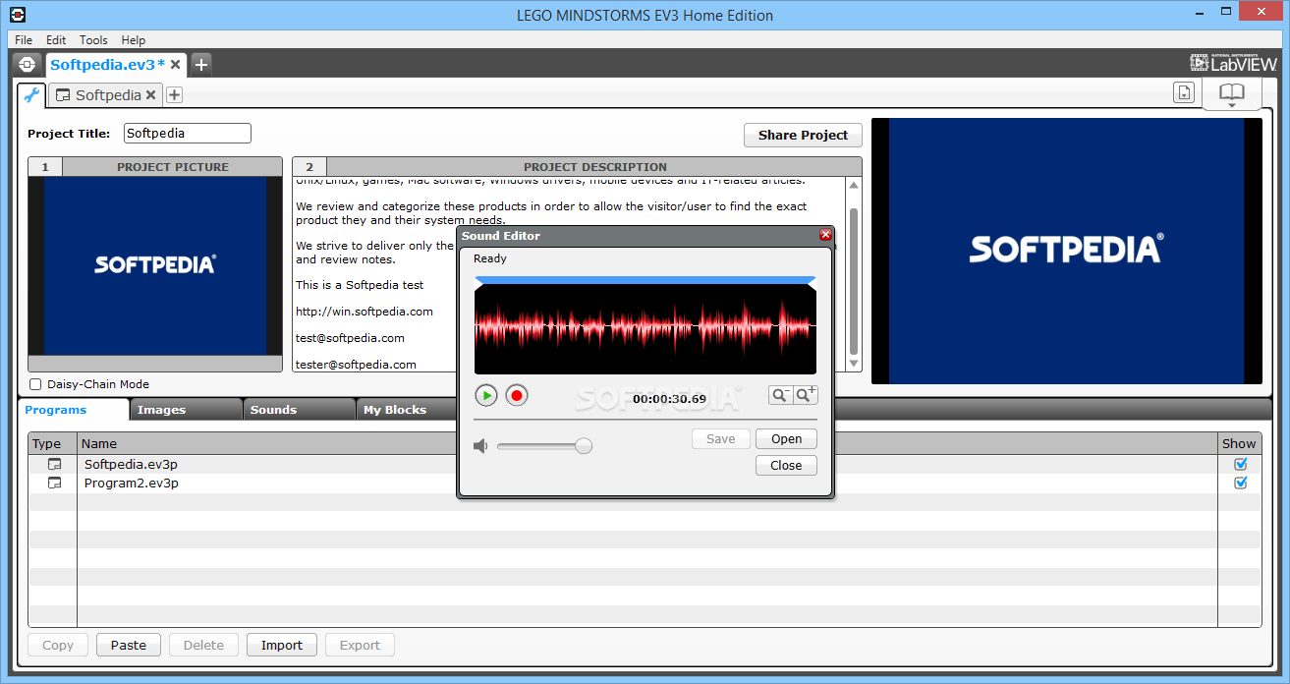Image resolution: width=1290 pixels, height=684 pixels.
Task: Toggle Daisy-Chain Mode checkbox
Action: point(35,384)
